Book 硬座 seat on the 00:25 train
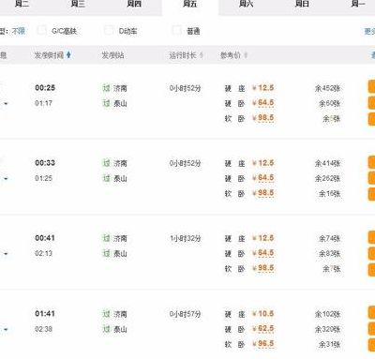The image size is (375, 359). point(371,87)
